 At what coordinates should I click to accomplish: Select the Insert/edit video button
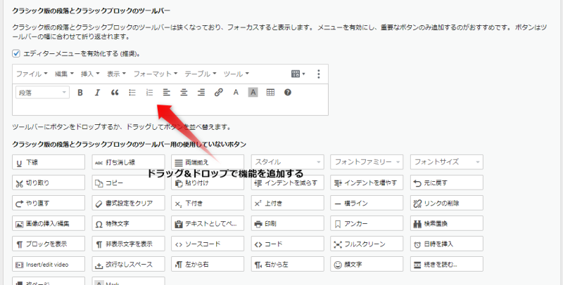tap(49, 264)
